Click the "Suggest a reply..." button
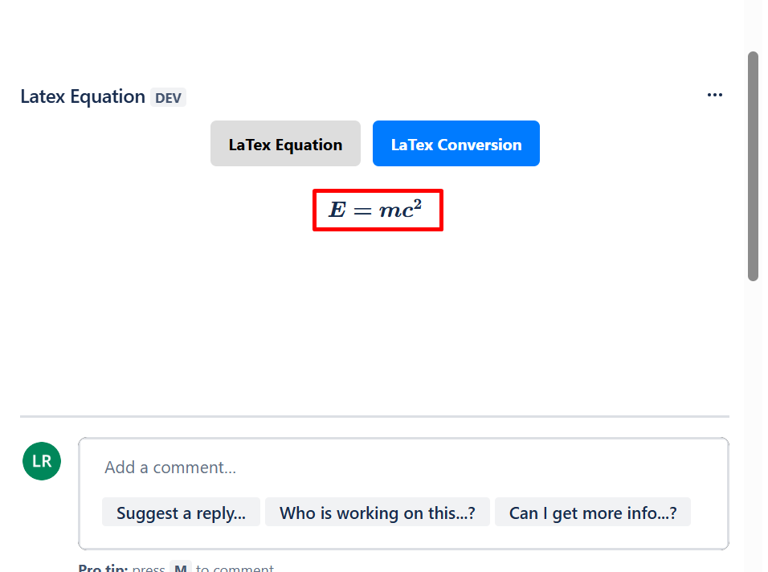 (181, 512)
